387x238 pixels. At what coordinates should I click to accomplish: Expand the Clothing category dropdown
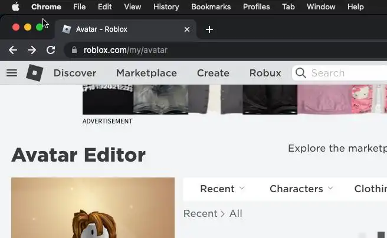[x=370, y=189]
